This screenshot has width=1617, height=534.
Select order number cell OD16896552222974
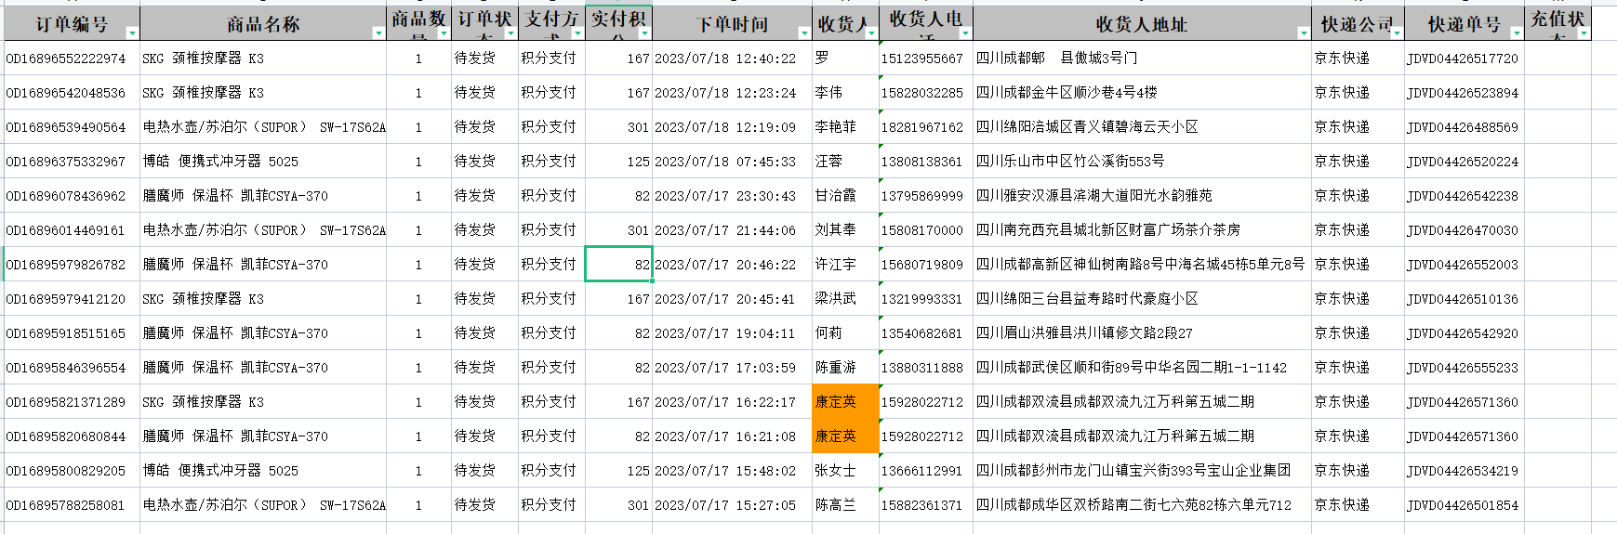click(73, 58)
